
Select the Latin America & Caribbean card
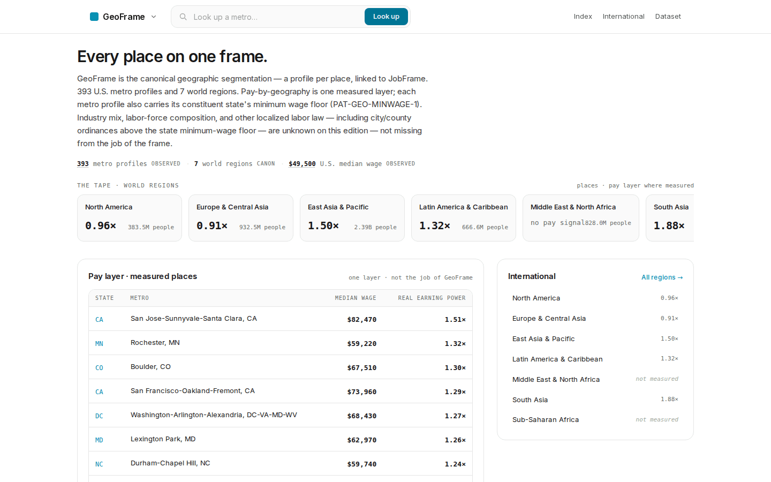click(464, 218)
